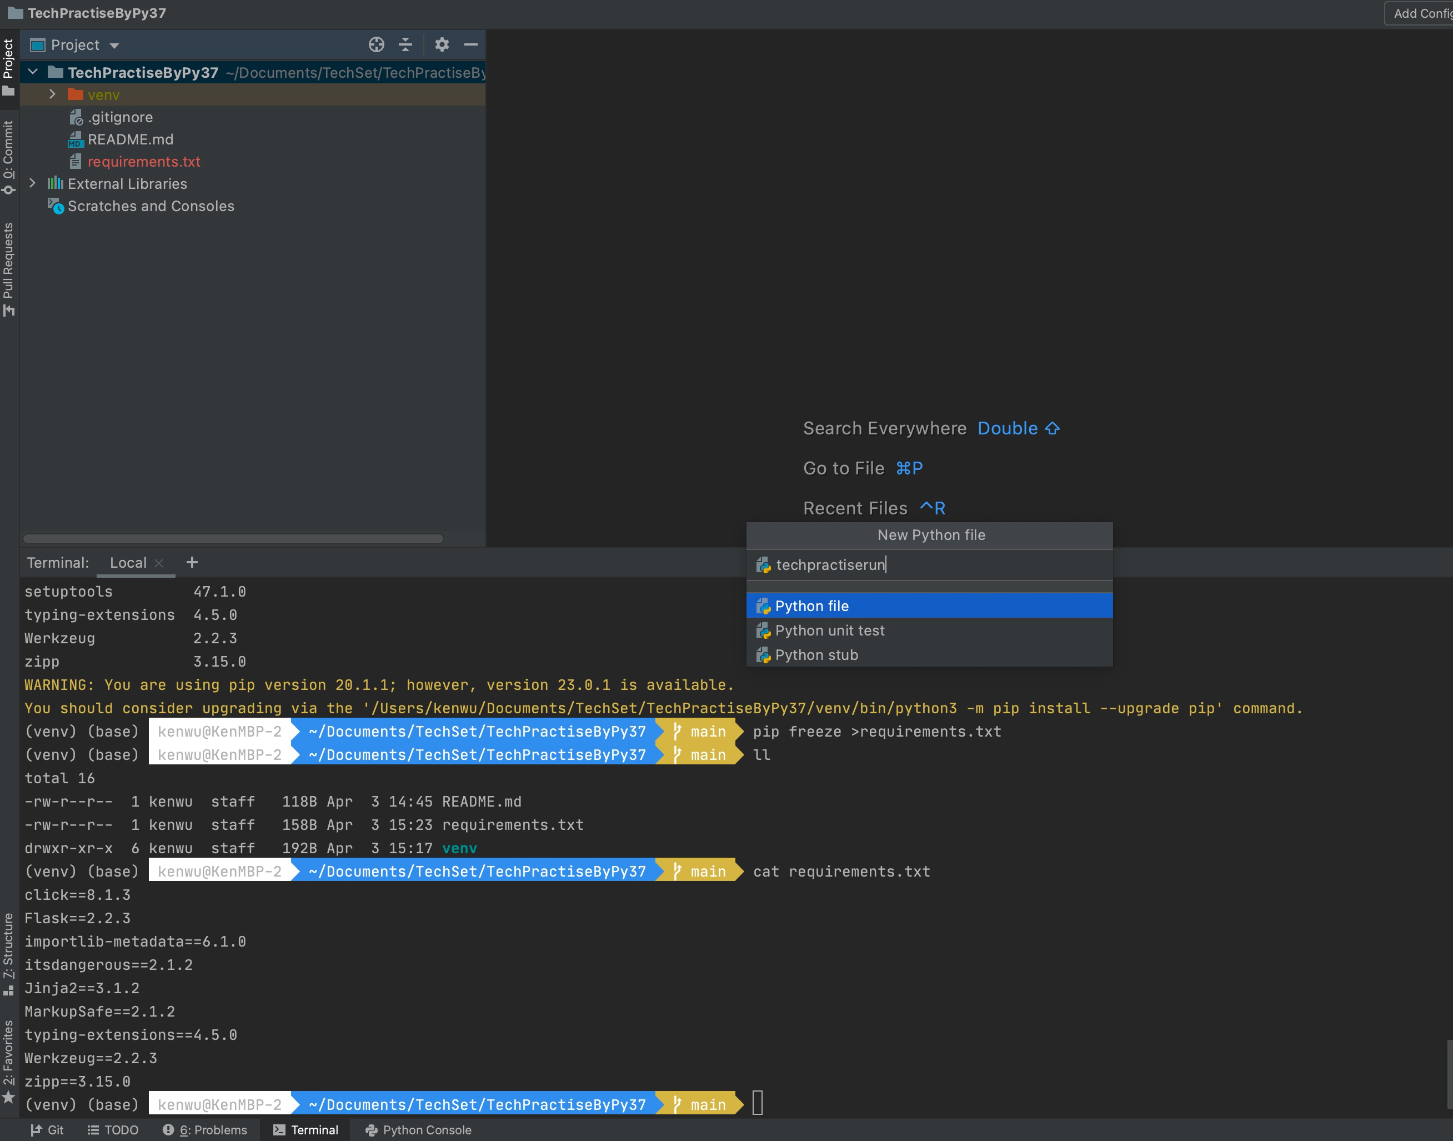Click the Add Configuration button
Screen dimensions: 1453x1141
(x=1421, y=13)
